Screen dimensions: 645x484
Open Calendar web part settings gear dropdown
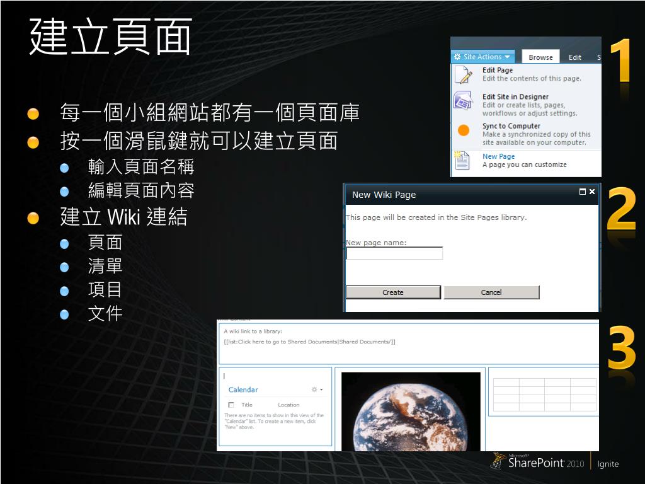coord(317,389)
